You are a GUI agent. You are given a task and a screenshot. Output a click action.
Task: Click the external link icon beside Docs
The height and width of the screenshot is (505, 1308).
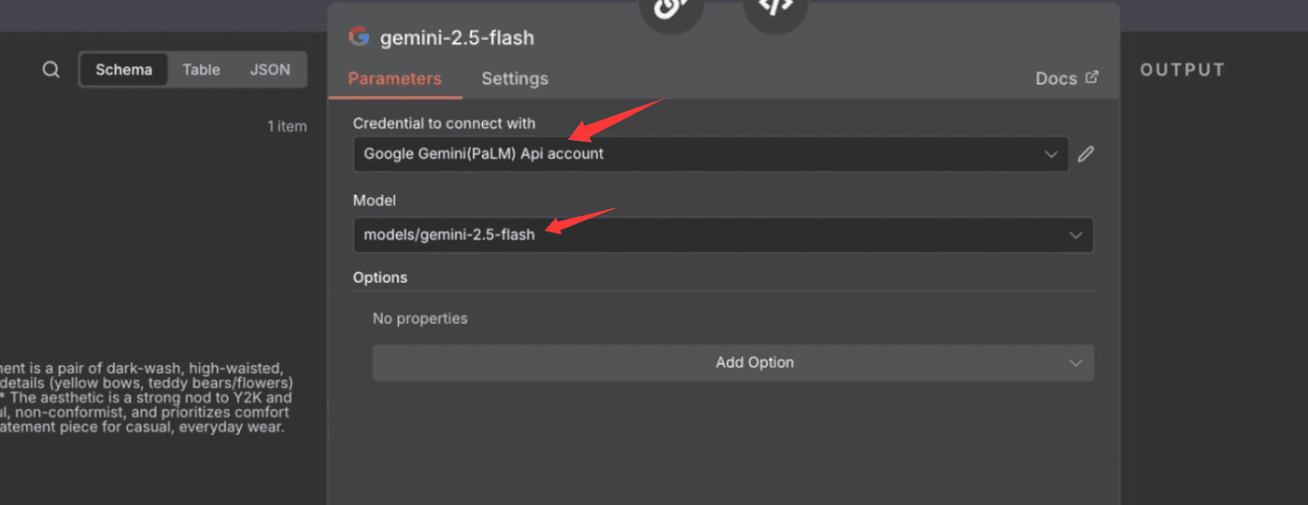pos(1092,77)
